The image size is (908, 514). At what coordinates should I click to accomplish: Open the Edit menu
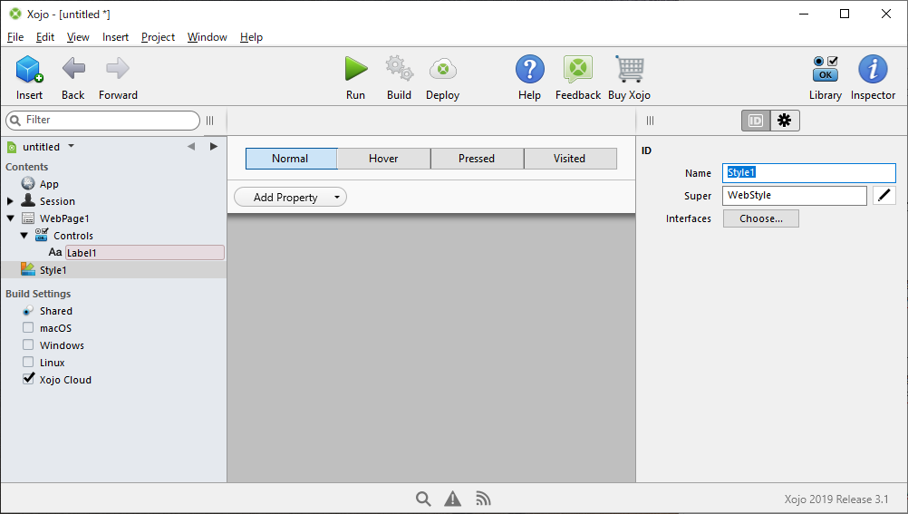[45, 37]
